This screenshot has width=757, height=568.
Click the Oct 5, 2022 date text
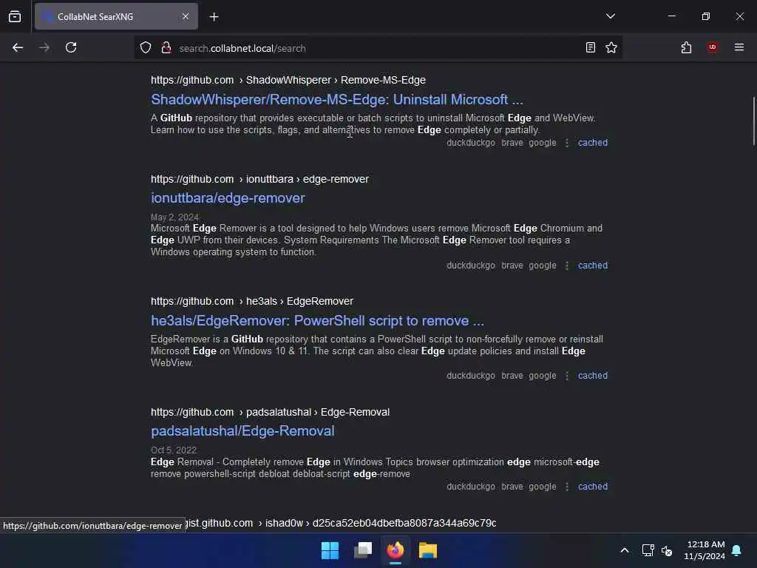(173, 450)
